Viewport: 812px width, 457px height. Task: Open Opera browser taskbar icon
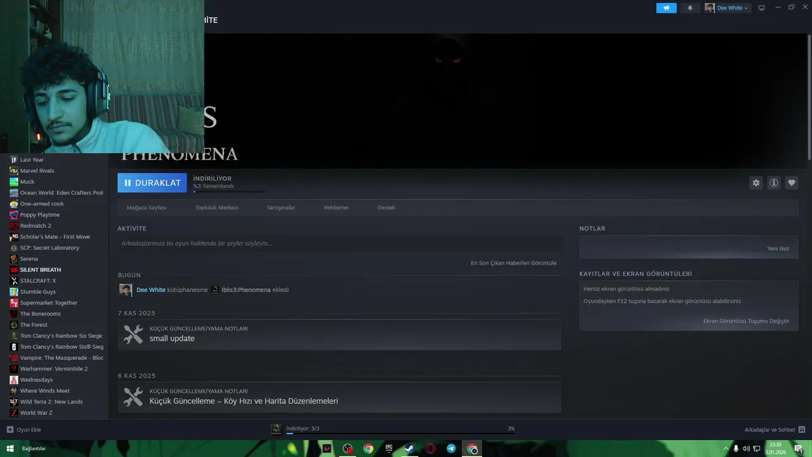pos(431,449)
